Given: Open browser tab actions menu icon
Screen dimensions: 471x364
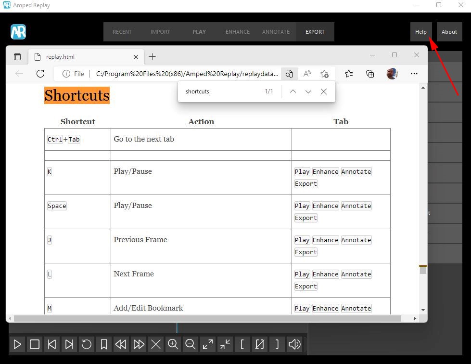Looking at the screenshot, I should coord(17,57).
